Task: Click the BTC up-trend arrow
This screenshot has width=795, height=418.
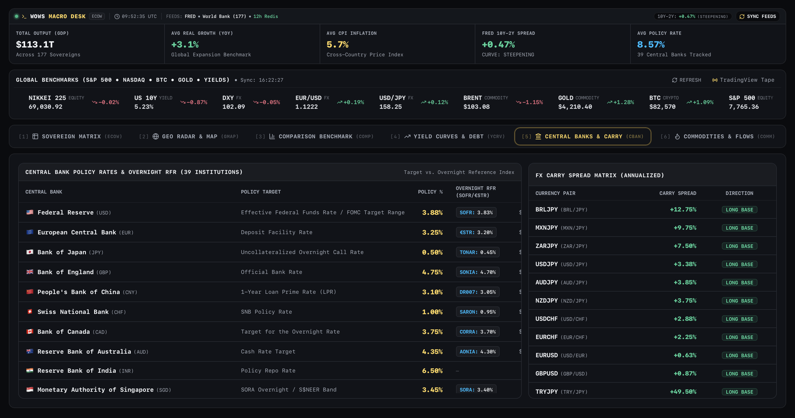Action: click(x=689, y=102)
